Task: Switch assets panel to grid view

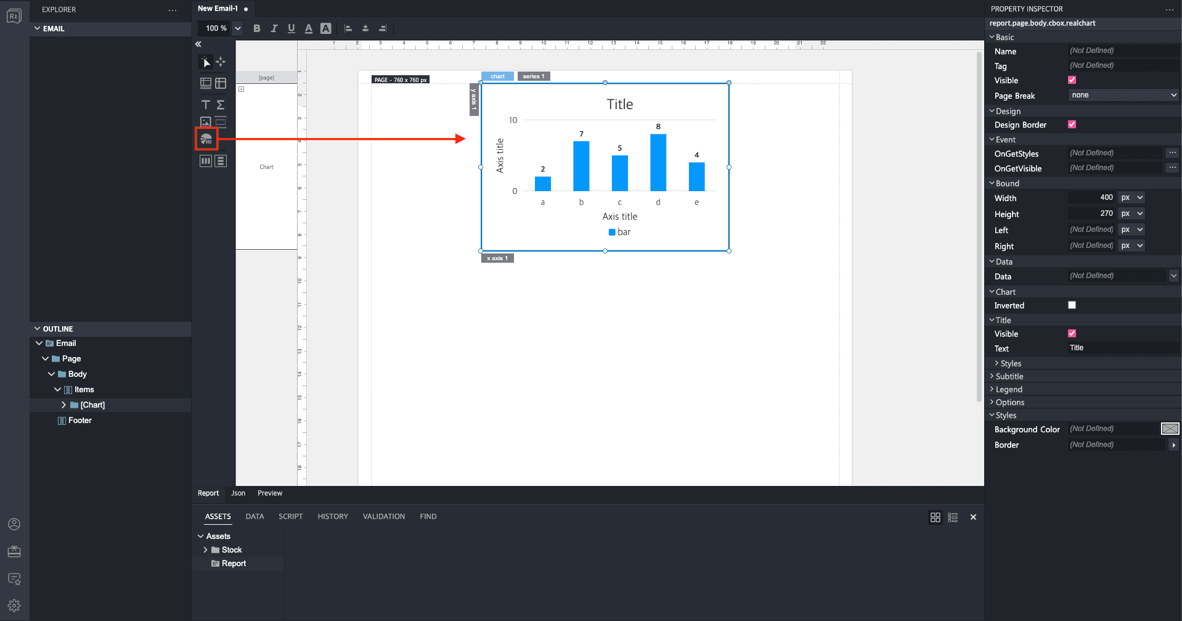Action: [935, 517]
